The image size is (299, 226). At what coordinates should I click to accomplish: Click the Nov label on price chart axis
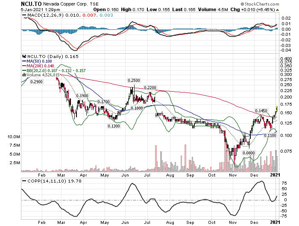point(233,175)
